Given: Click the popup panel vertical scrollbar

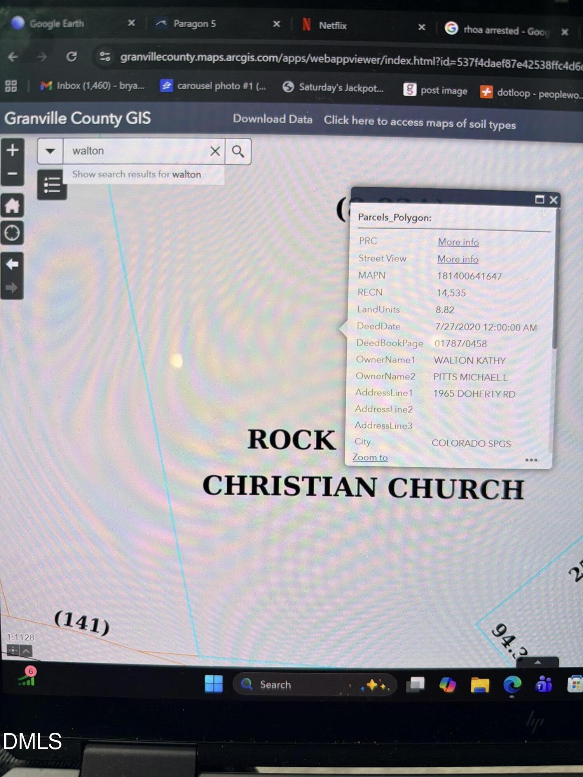Looking at the screenshot, I should 555,280.
